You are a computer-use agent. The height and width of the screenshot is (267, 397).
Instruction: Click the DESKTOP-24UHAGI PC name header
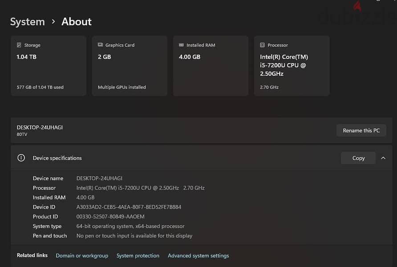40,127
